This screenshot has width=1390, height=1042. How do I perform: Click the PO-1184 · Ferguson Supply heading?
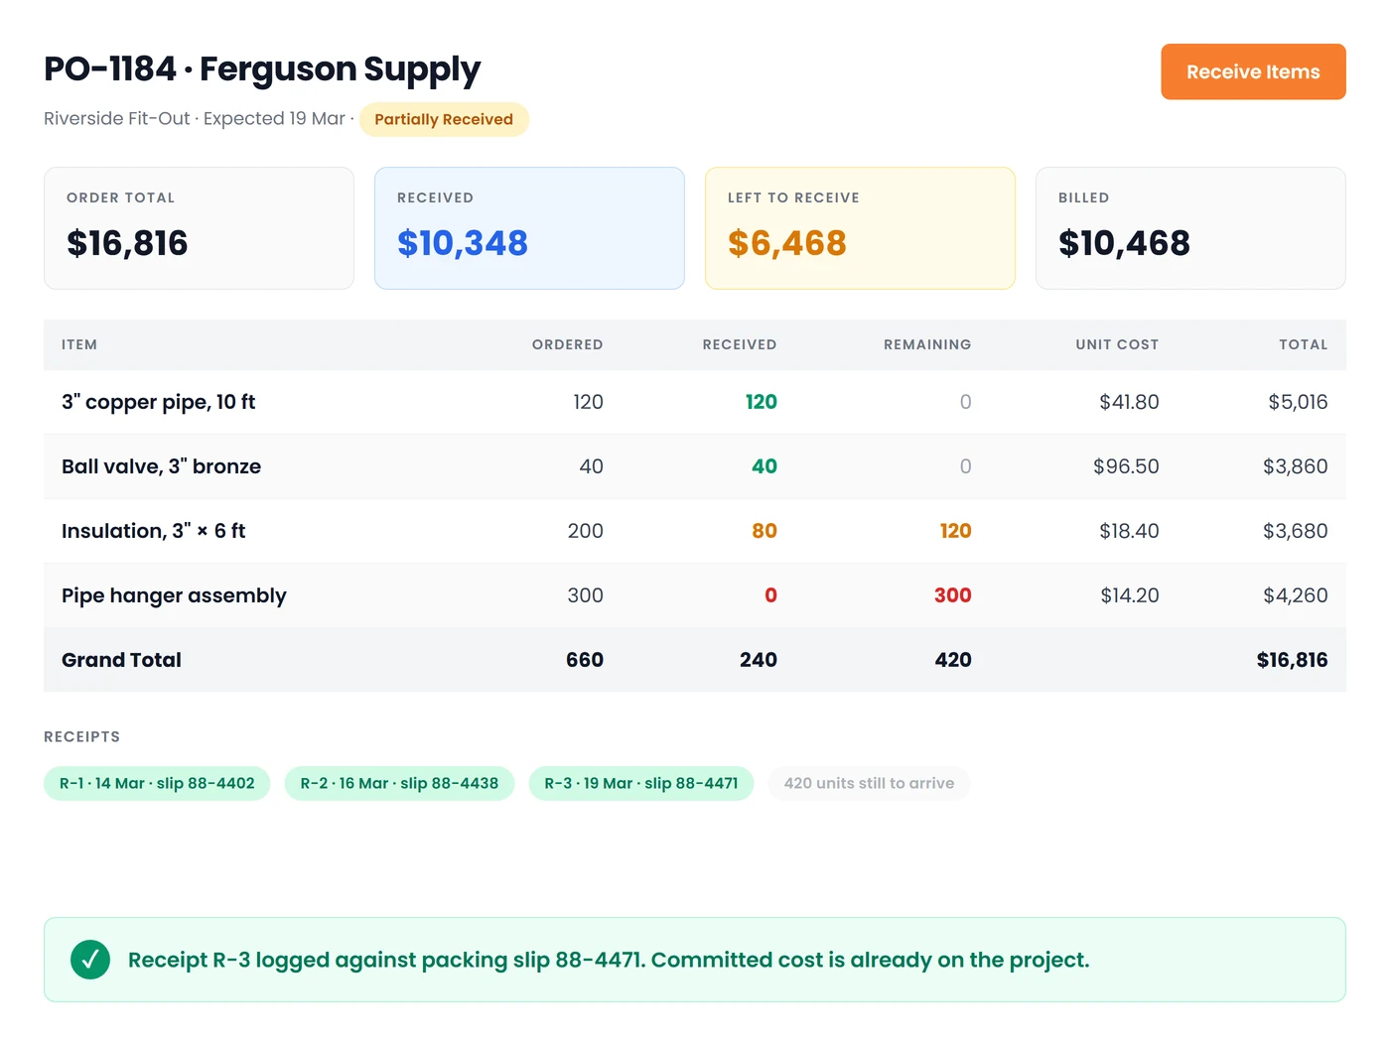[x=262, y=68]
